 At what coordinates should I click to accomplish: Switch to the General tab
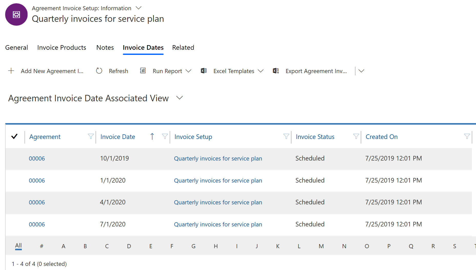pyautogui.click(x=17, y=47)
